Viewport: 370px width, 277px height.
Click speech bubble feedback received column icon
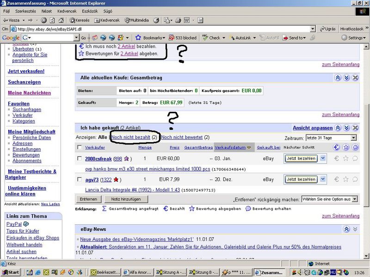(355, 147)
